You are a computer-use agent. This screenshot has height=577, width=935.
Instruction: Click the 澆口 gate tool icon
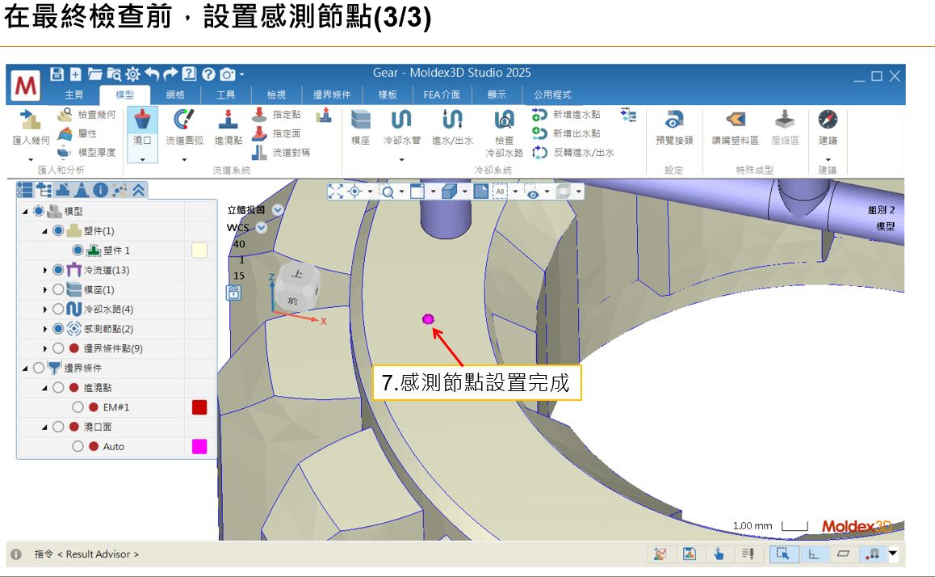click(x=142, y=121)
